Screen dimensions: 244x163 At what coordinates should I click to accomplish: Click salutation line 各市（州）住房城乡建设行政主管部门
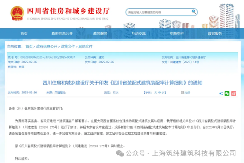[x=36, y=108]
